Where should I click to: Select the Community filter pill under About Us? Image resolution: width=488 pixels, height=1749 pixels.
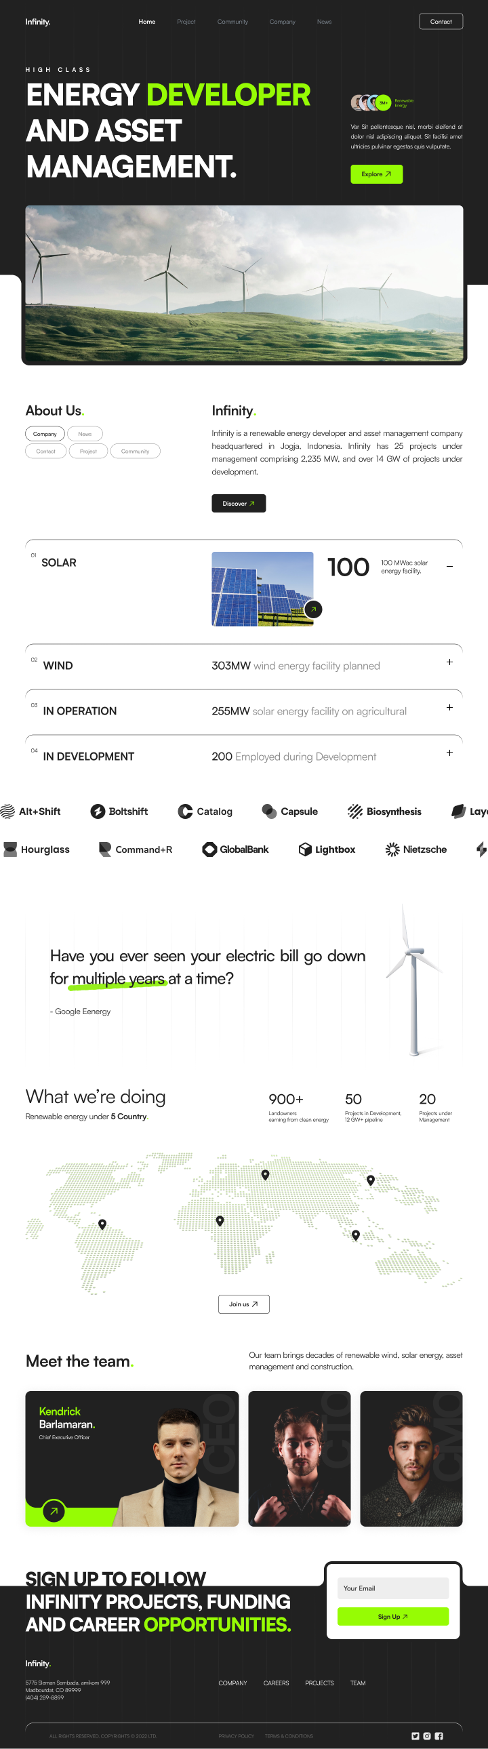(x=135, y=451)
